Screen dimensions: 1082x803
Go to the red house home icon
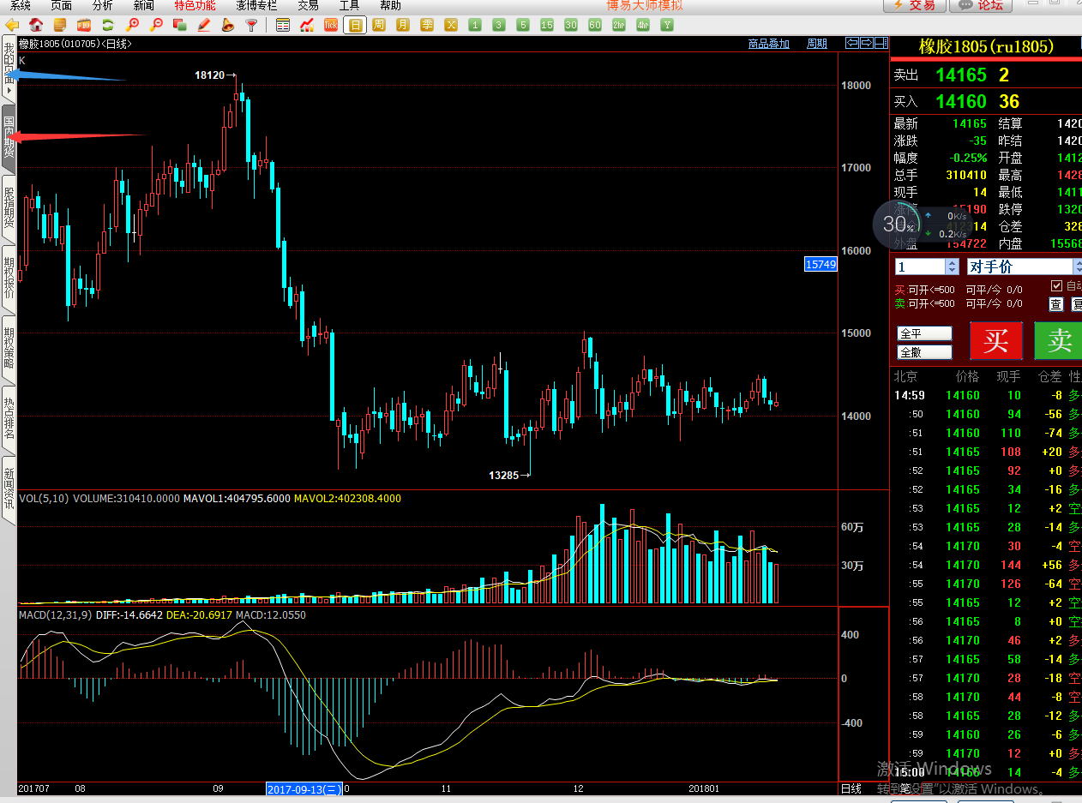[36, 25]
